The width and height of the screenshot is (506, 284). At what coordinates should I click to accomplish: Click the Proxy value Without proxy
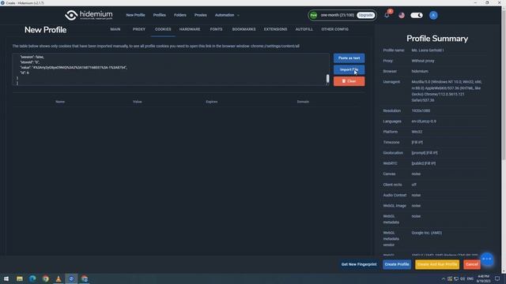[423, 61]
